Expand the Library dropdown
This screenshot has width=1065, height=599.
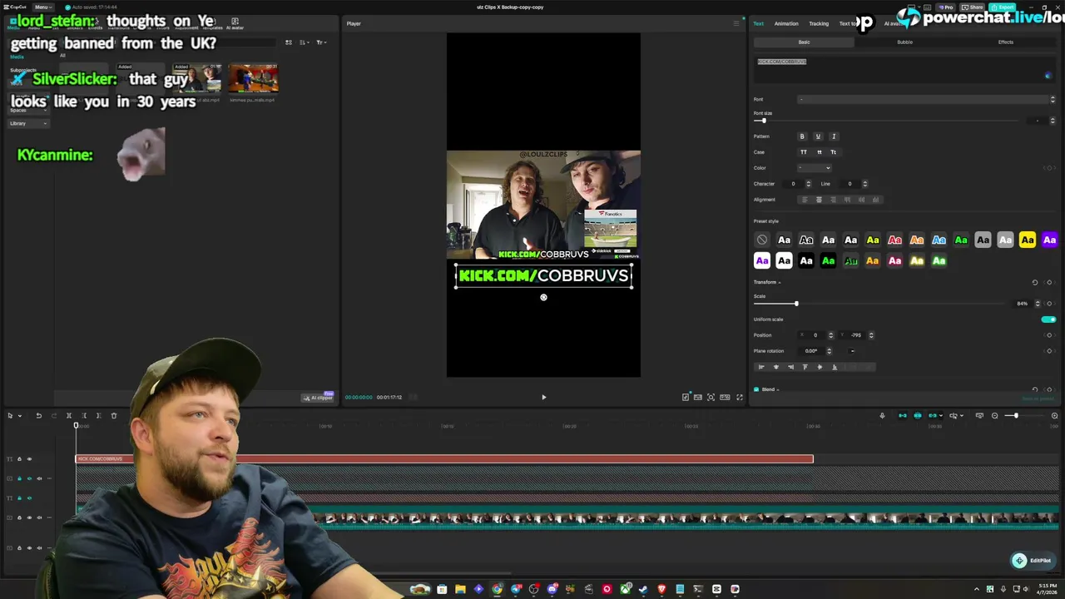[28, 123]
